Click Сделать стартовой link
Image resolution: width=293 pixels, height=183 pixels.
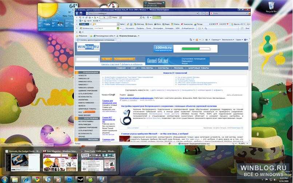pos(110,64)
